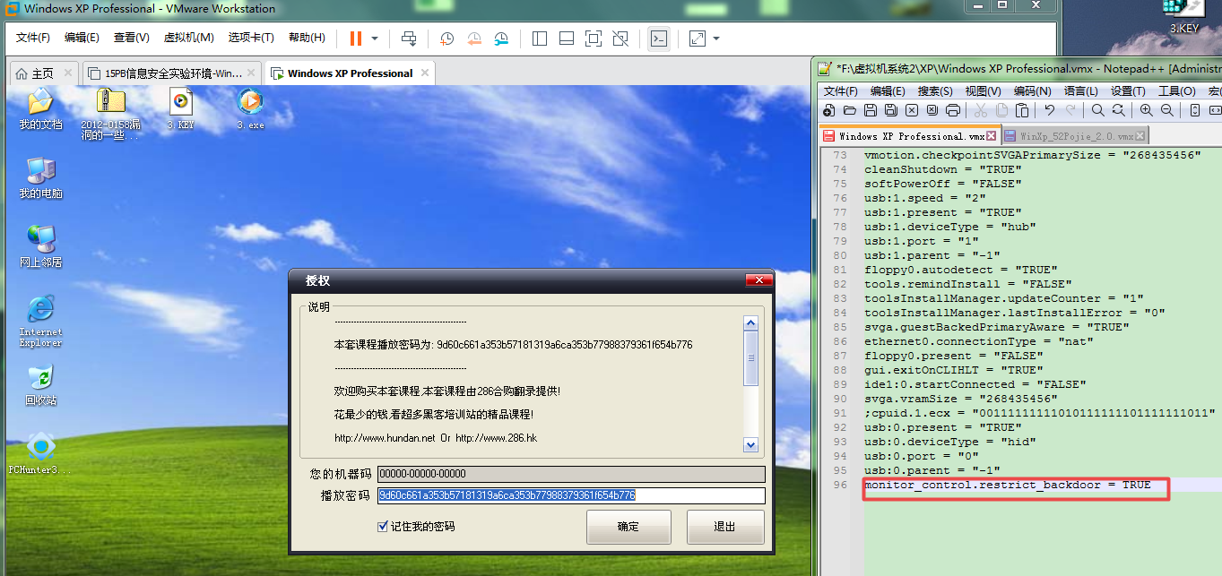Revert the virtual machine to previous snapshot
This screenshot has height=576, width=1222.
point(474,39)
